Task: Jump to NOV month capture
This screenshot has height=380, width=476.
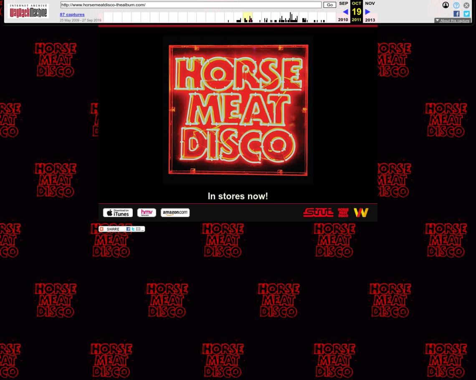Action: (x=370, y=3)
